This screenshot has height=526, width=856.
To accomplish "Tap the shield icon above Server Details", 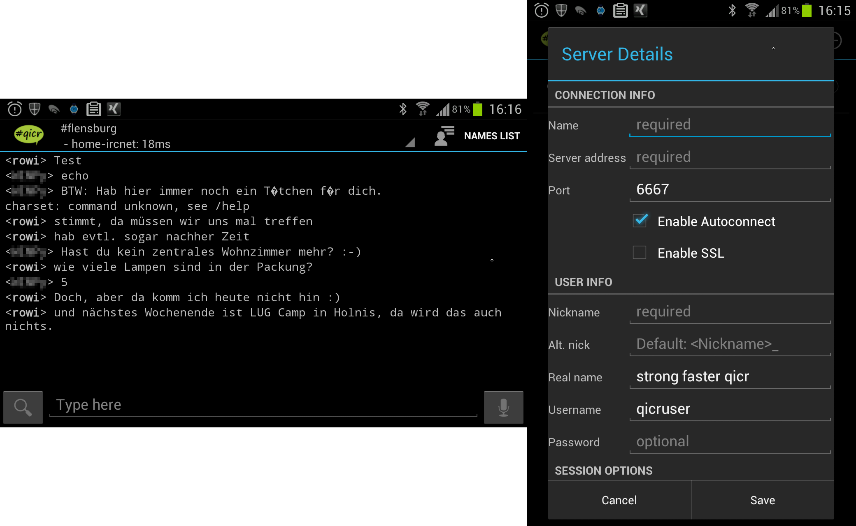I will tap(561, 10).
